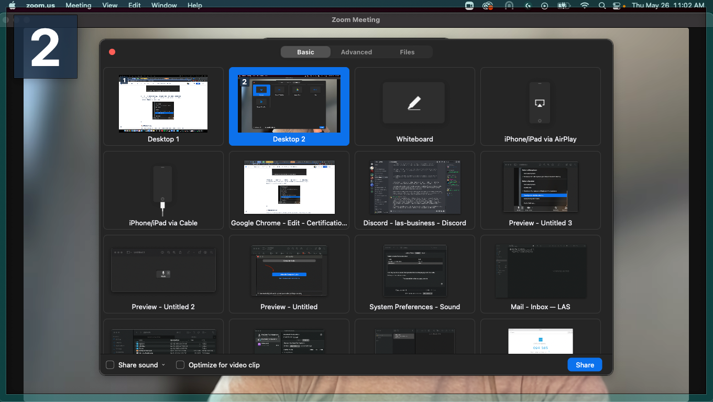This screenshot has height=402, width=713.
Task: Pick the iPhone/iPad via Cable icon
Action: [163, 191]
